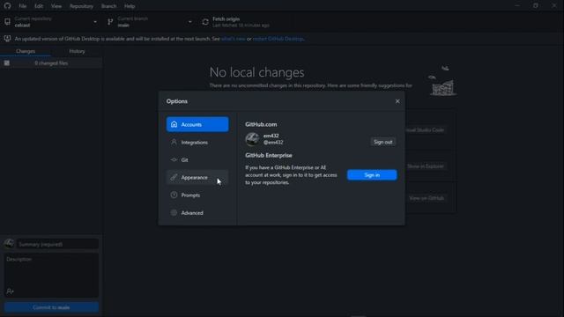Image resolution: width=564 pixels, height=317 pixels.
Task: Click the Integrations person icon
Action: [x=174, y=142]
